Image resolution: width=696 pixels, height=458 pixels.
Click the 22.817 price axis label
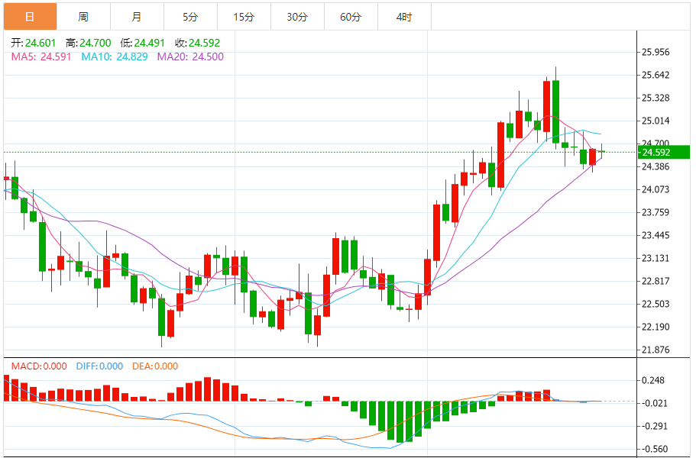pos(656,281)
